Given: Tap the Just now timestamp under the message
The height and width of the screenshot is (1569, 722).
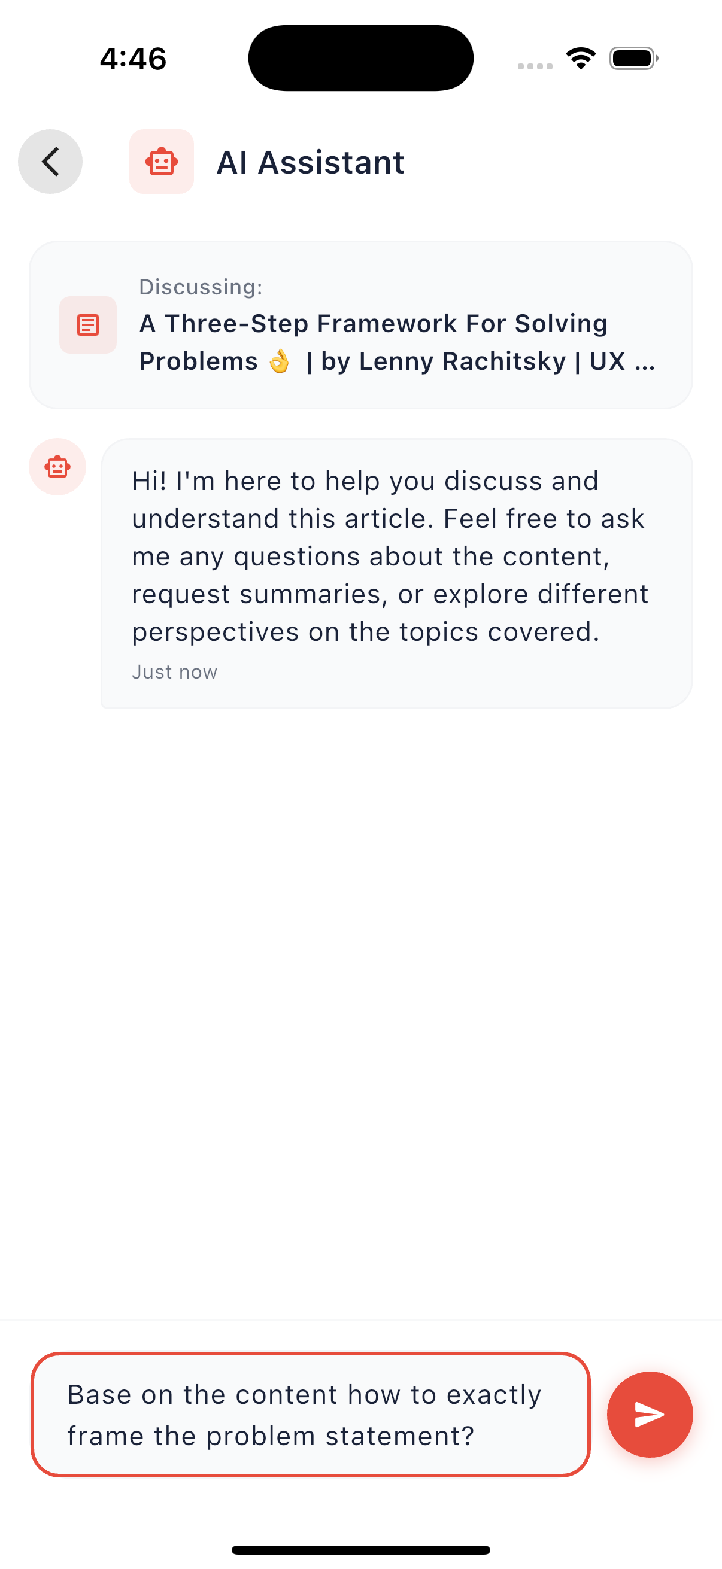Looking at the screenshot, I should (174, 671).
